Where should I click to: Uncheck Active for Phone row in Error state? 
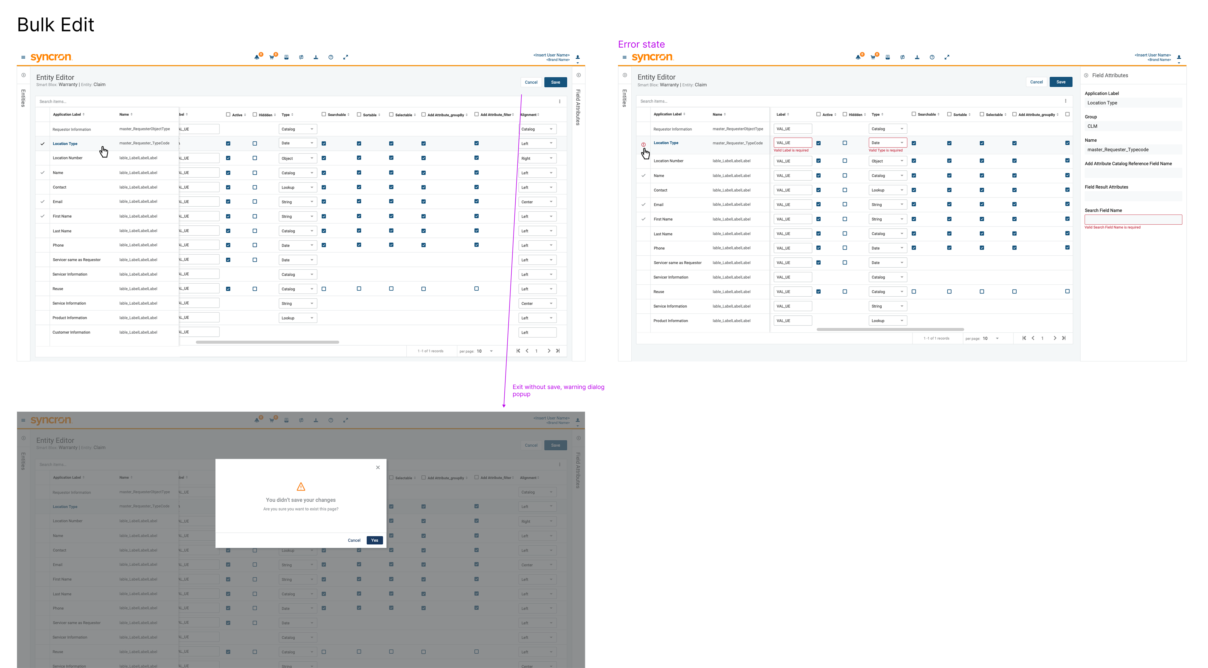818,248
